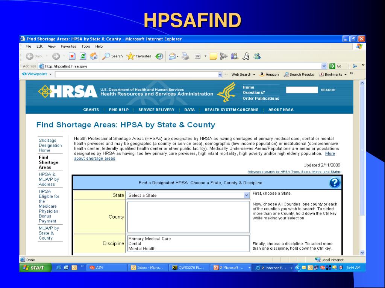Open the Help menu
The image size is (385, 288).
click(x=99, y=46)
